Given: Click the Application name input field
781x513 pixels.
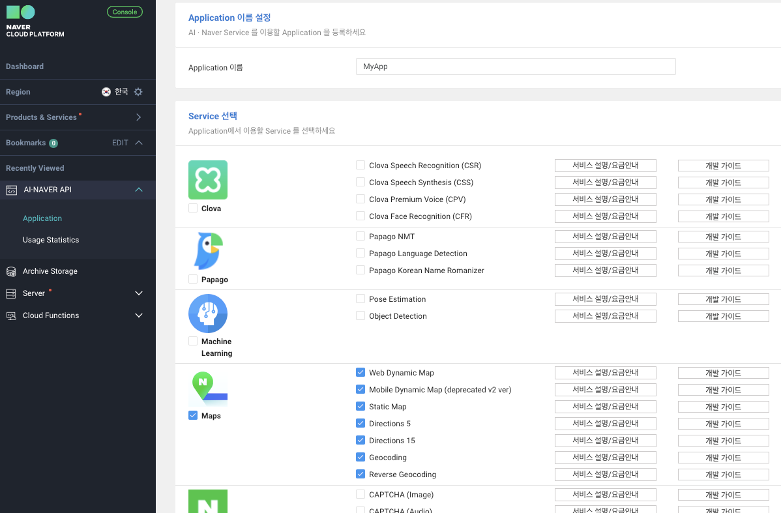Looking at the screenshot, I should (x=516, y=66).
